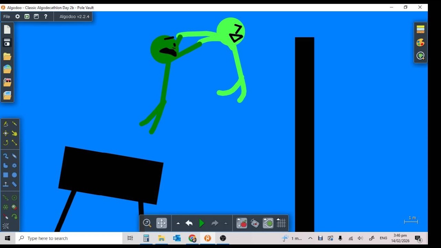Select the Box tool

pyautogui.click(x=6, y=175)
